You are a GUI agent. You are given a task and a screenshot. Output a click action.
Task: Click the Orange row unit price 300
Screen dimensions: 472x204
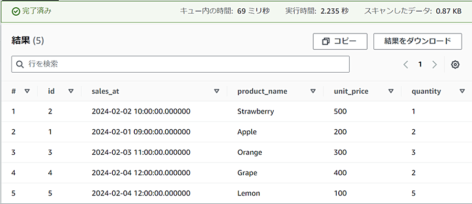click(x=340, y=152)
